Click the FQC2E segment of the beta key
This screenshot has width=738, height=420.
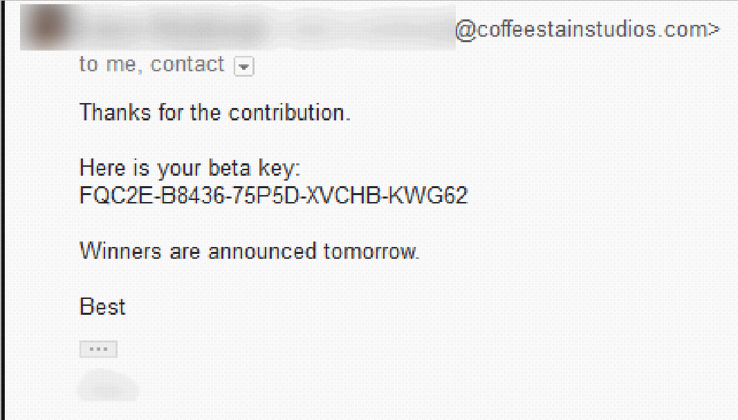[x=116, y=195]
